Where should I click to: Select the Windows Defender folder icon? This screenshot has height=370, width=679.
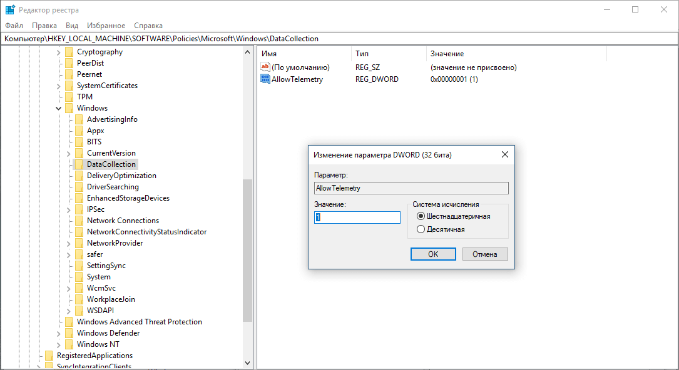(69, 332)
